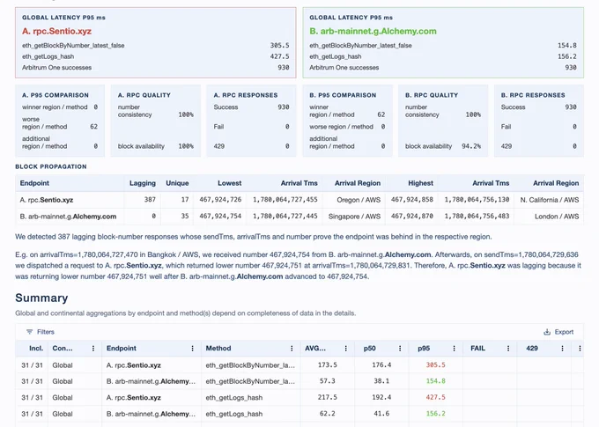Viewport: 599px width, 427px height.
Task: Click Unique column header in Block Propagation
Action: (177, 183)
